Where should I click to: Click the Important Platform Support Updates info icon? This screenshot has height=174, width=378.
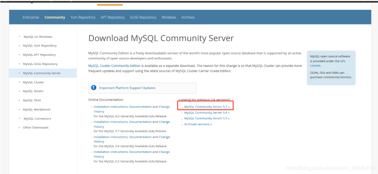click(94, 88)
